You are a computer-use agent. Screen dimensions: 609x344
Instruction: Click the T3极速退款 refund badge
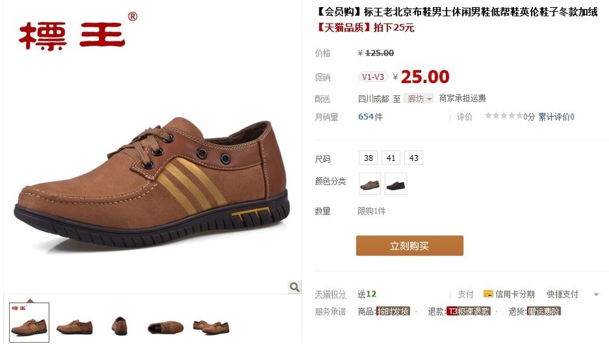click(469, 311)
